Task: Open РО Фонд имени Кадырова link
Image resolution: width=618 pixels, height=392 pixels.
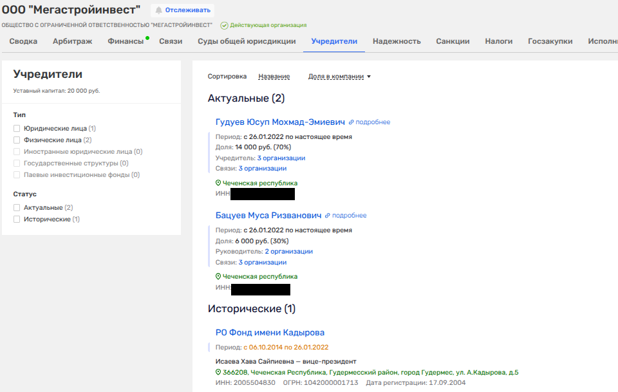Action: (x=270, y=333)
